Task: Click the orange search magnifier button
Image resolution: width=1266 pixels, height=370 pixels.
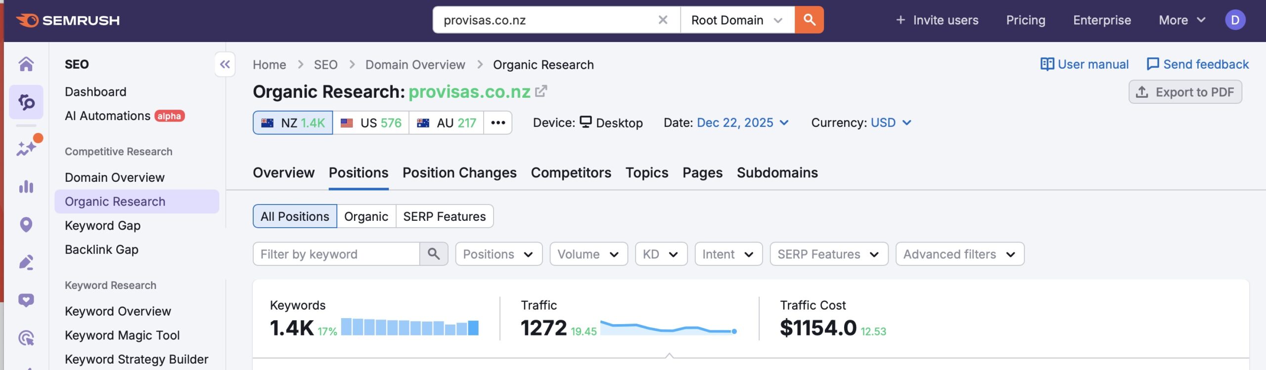Action: pos(809,20)
